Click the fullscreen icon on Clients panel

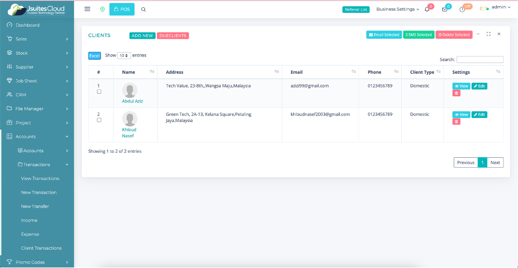pos(489,34)
